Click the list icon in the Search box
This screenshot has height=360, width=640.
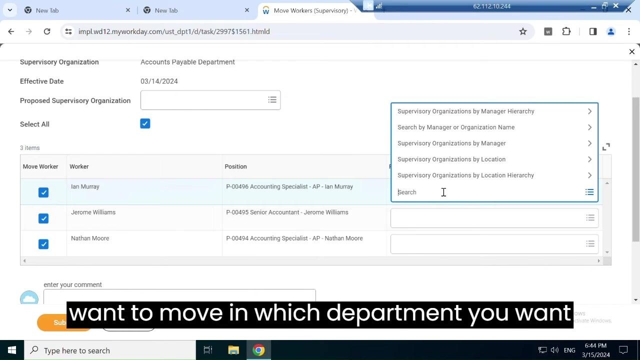pos(589,192)
